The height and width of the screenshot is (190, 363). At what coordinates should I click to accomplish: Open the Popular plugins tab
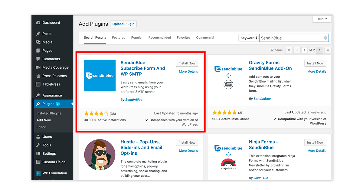tap(137, 38)
